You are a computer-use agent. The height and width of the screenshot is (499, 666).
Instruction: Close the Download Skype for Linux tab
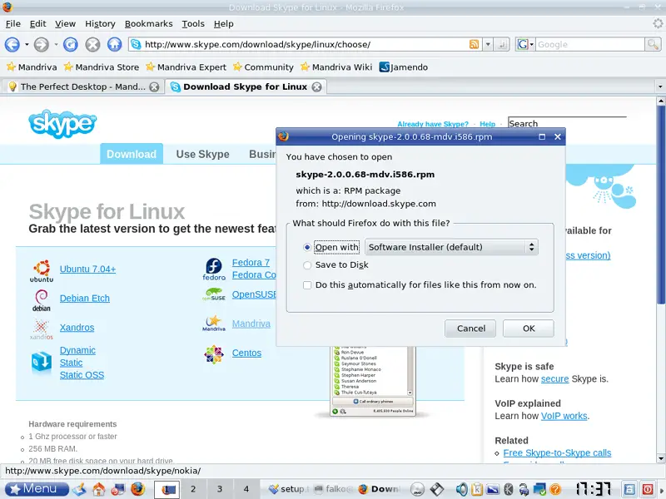tap(317, 86)
